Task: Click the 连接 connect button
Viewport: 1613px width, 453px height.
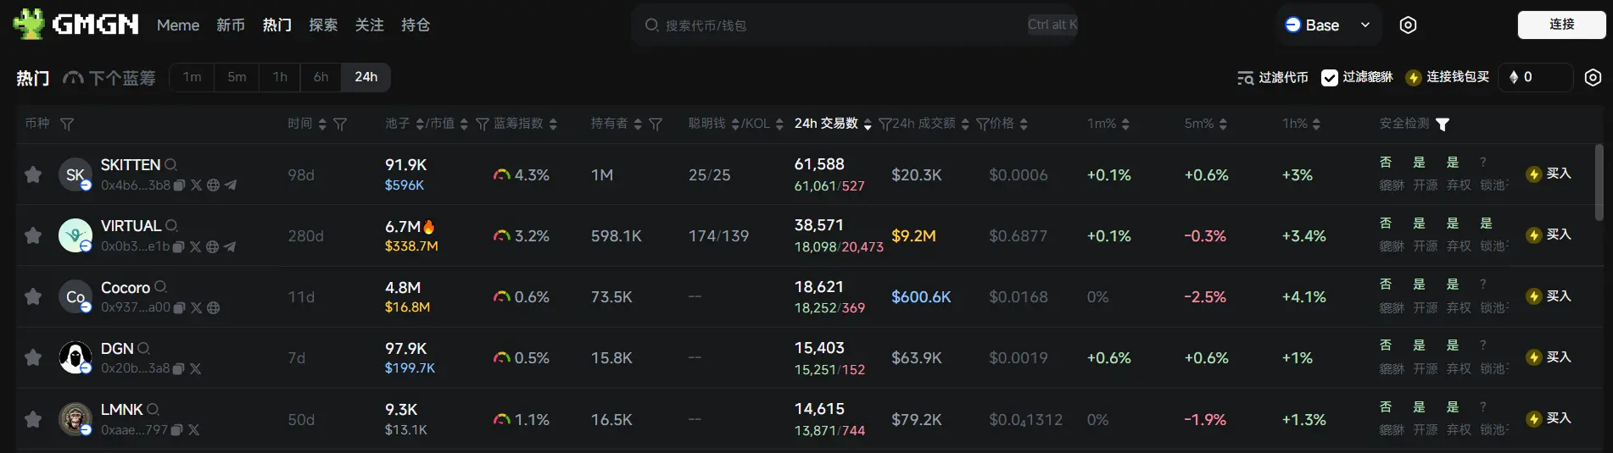Action: pos(1561,25)
